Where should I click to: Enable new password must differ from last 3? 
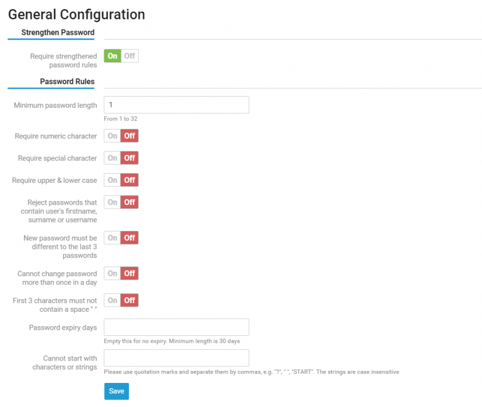click(112, 237)
